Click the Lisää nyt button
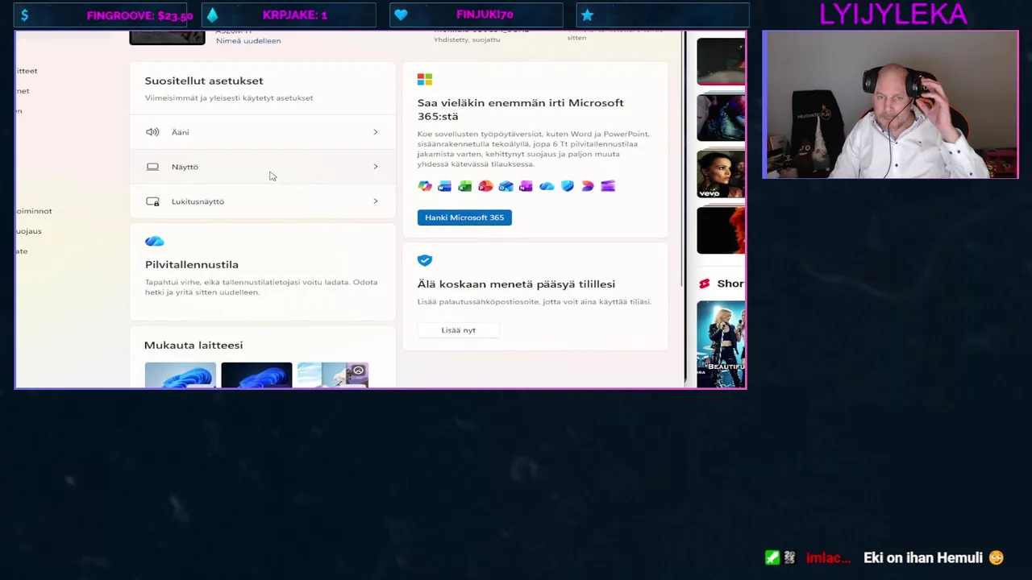 point(459,330)
